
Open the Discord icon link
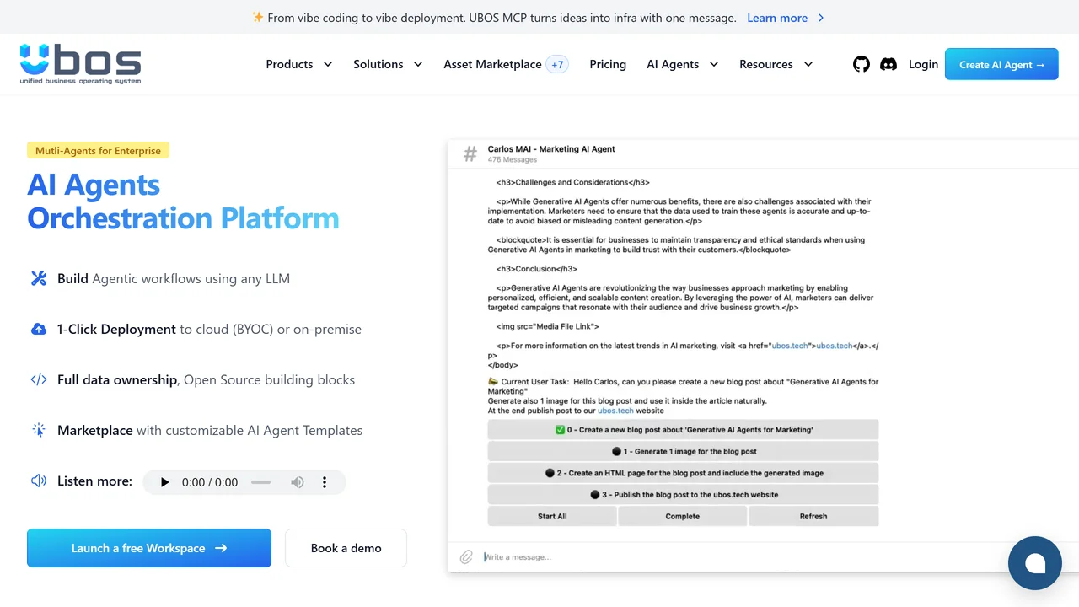(888, 64)
